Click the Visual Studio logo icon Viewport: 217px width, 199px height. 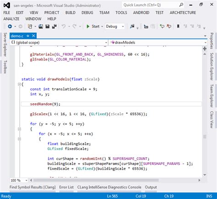pos(7,6)
